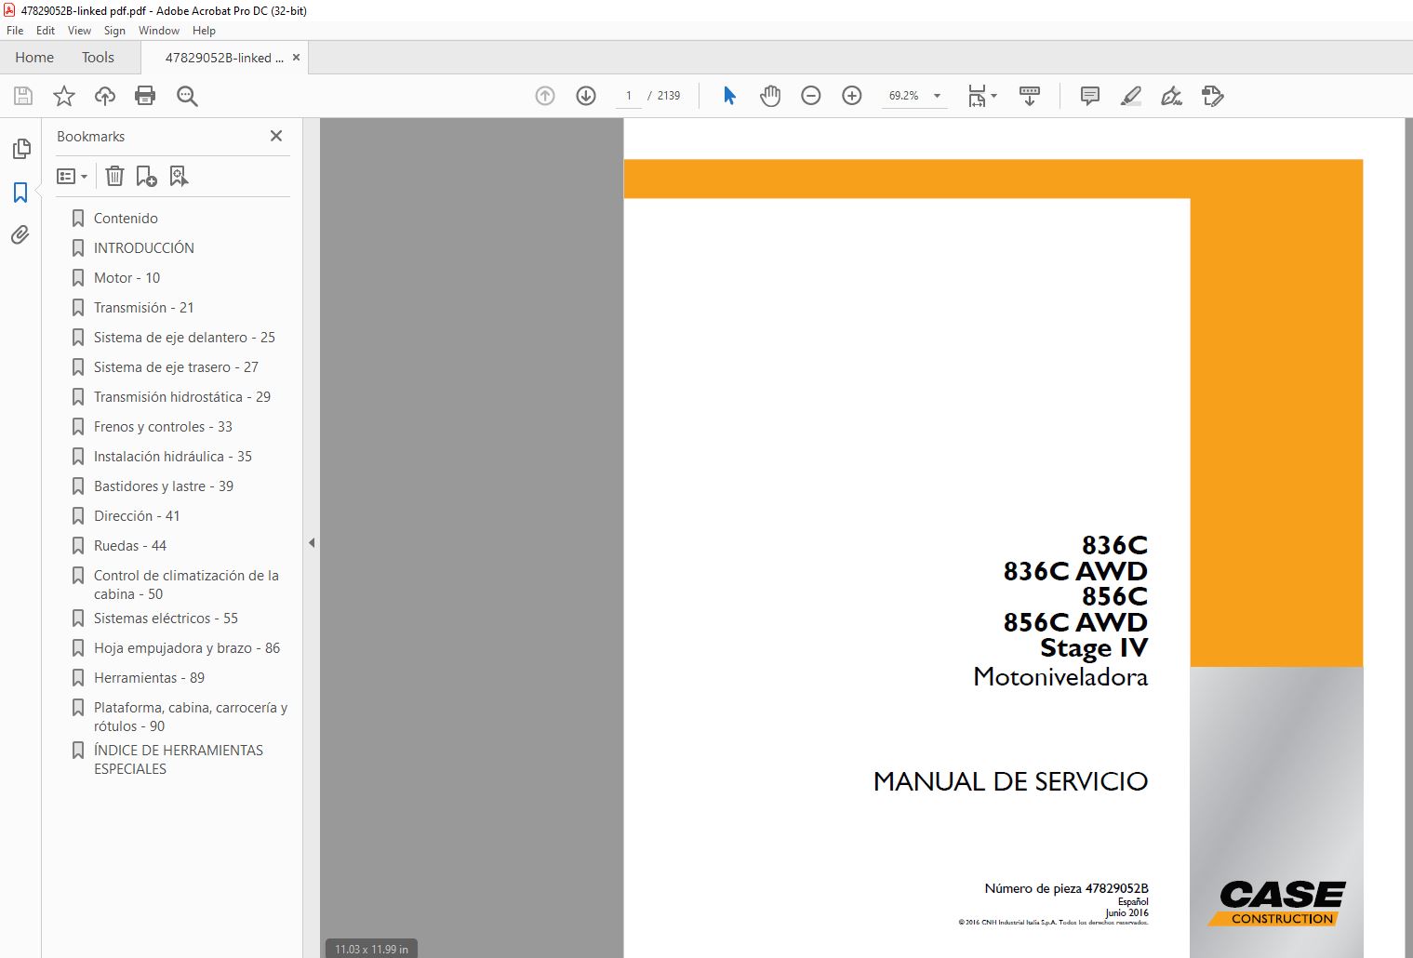Add a sticky note comment
The height and width of the screenshot is (958, 1413).
[x=1090, y=96]
